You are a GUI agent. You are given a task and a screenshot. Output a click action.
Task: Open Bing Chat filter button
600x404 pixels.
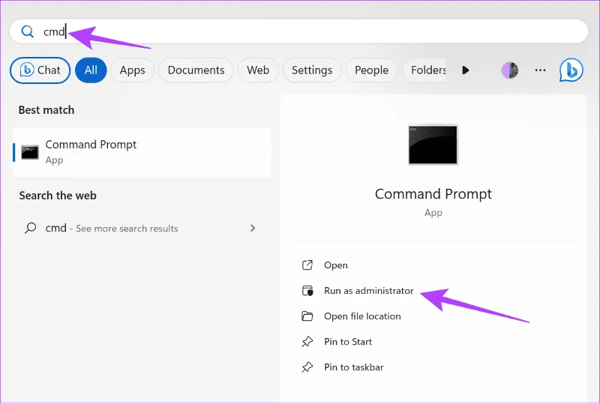tap(40, 70)
